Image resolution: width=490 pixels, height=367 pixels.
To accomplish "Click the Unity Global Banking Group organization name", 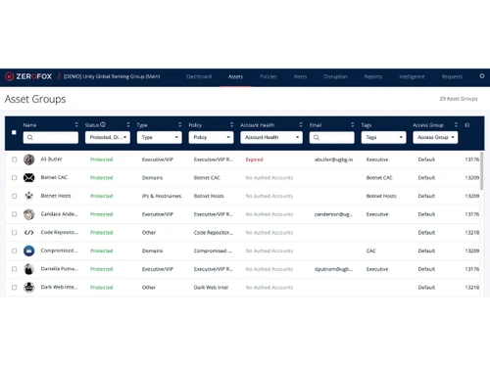I will coord(112,76).
